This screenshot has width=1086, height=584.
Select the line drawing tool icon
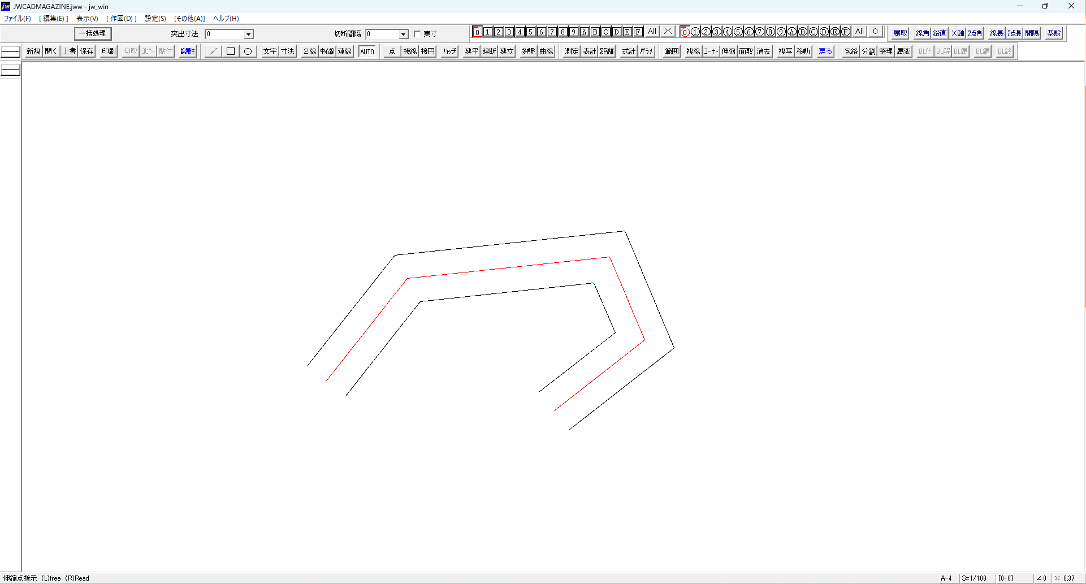213,51
